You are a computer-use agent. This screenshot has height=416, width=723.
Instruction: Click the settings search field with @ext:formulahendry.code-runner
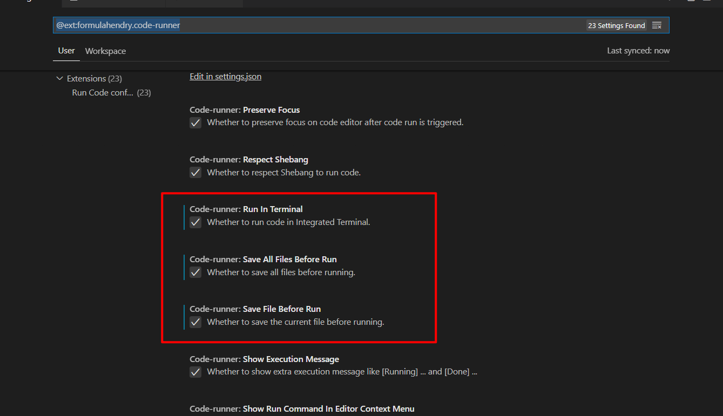click(361, 25)
